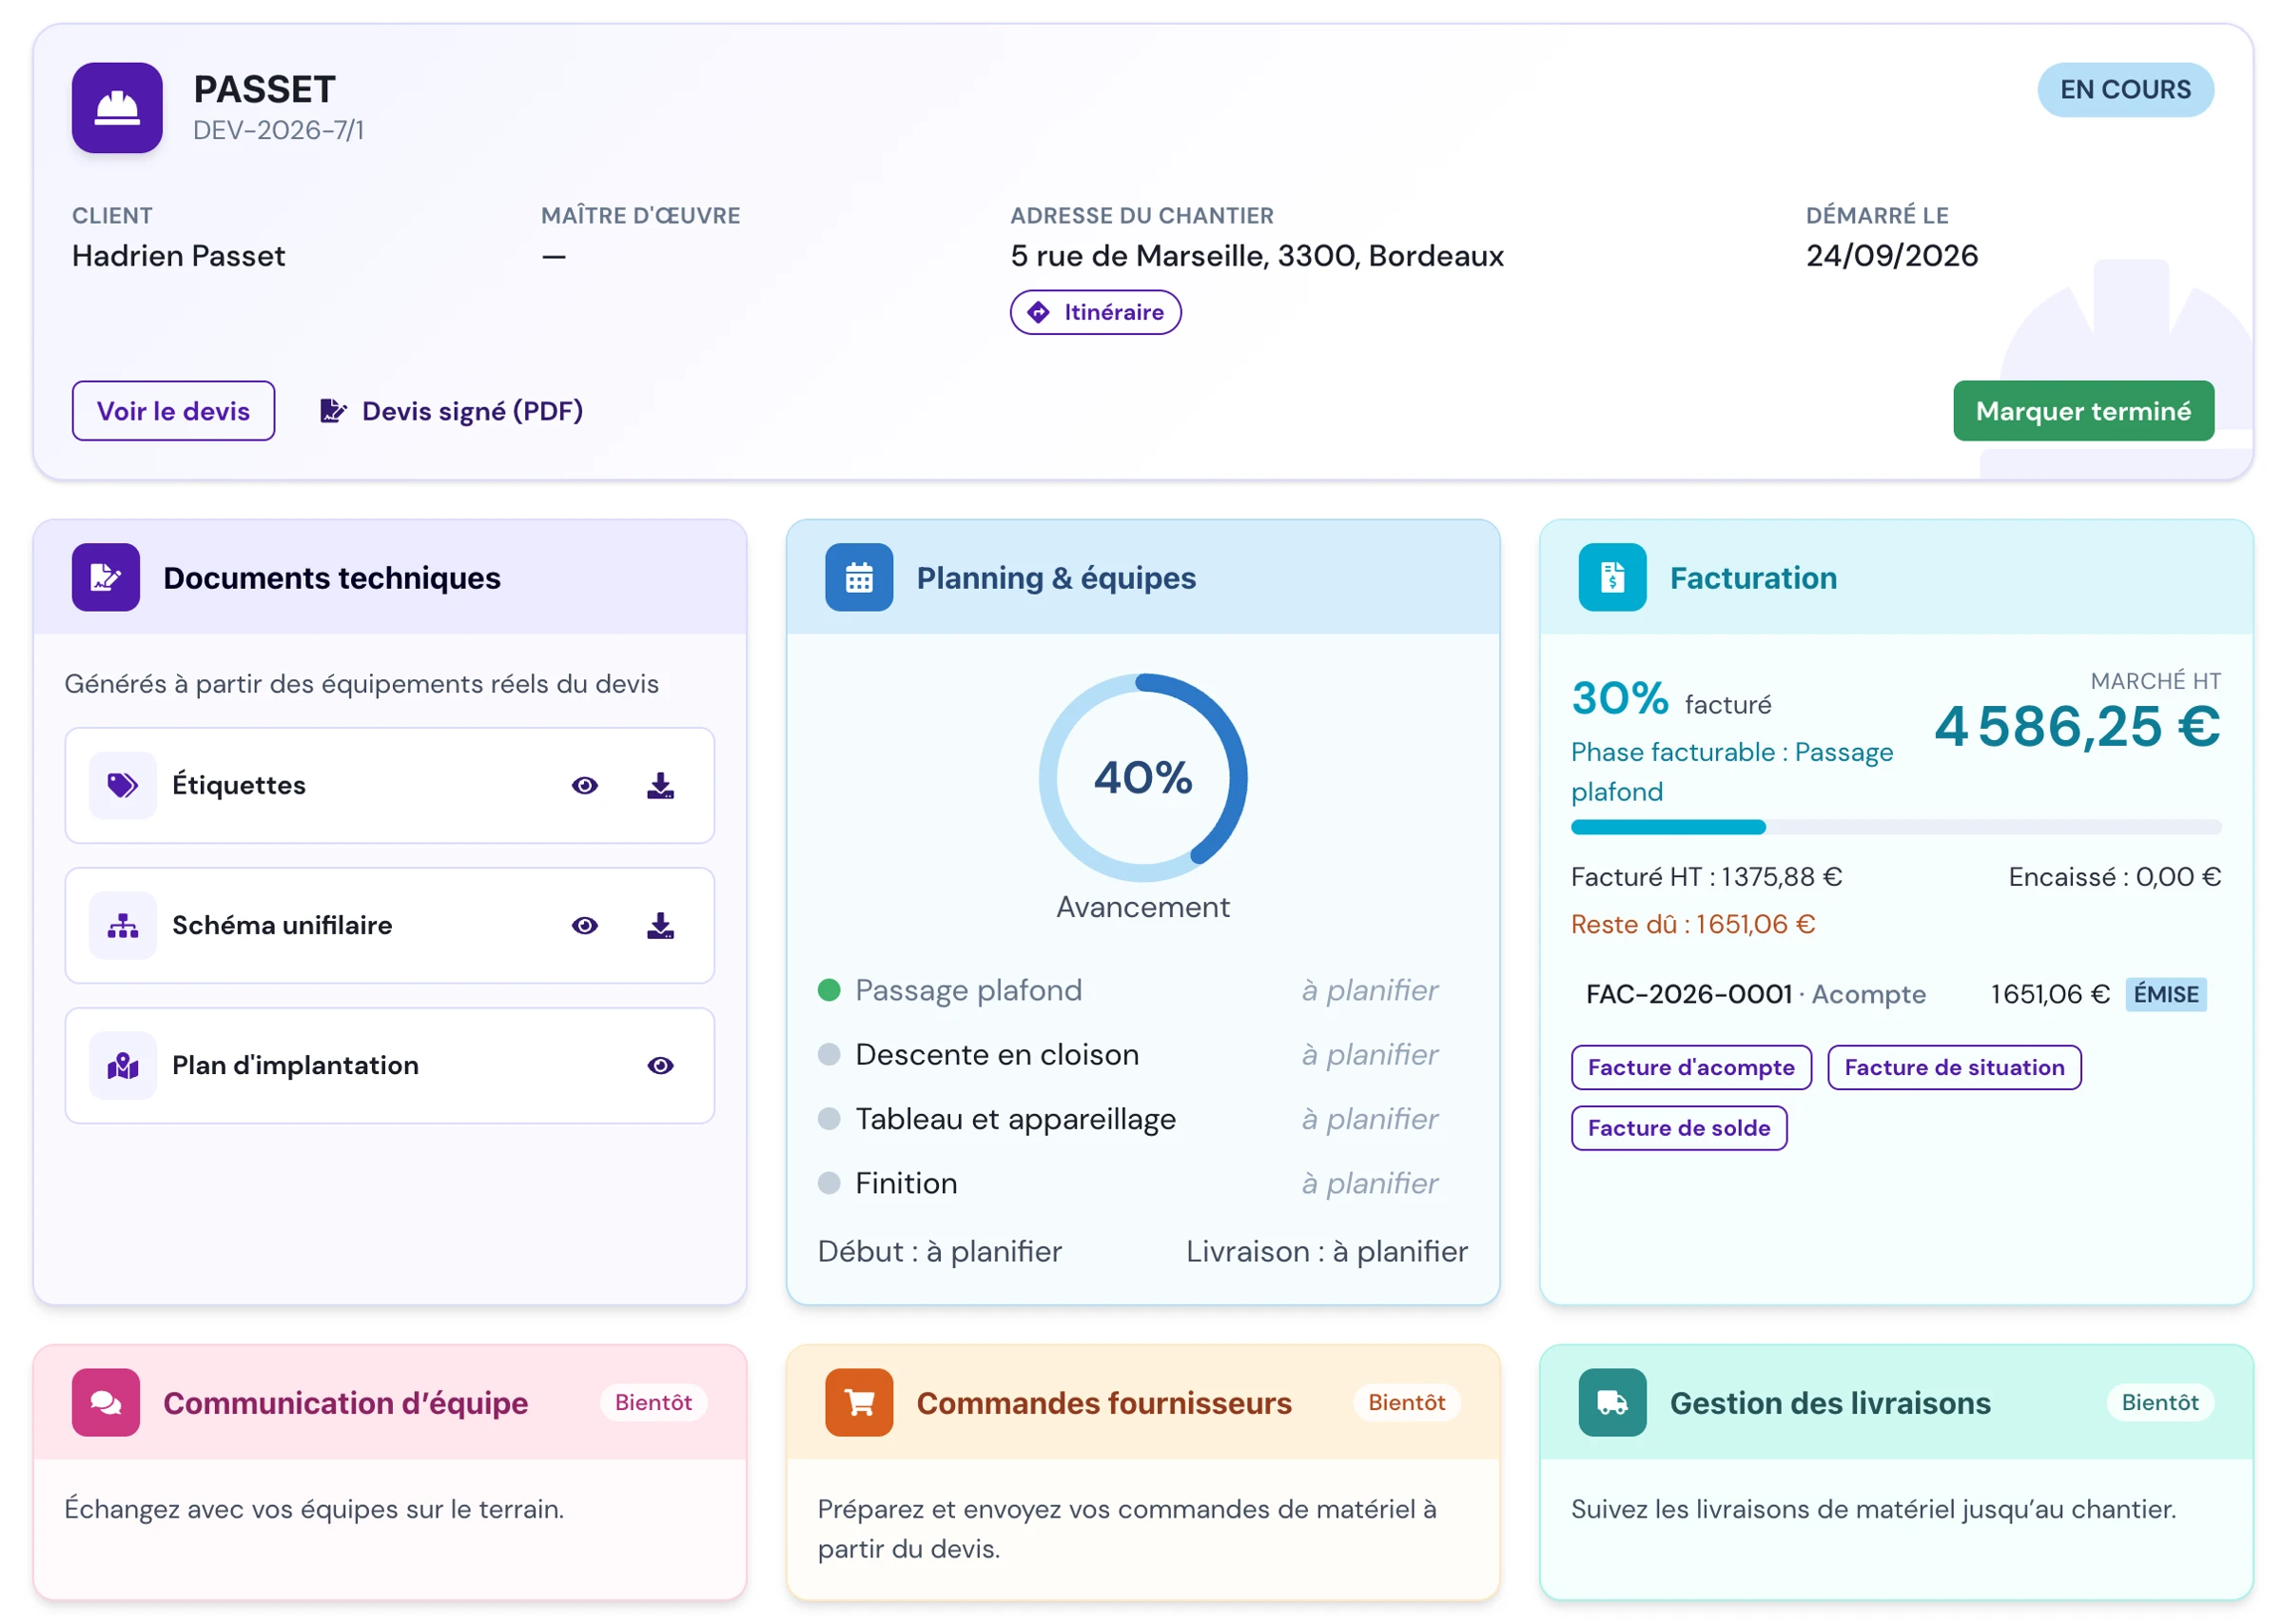Click the purple hard-hat project icon
The height and width of the screenshot is (1624, 2283).
tap(117, 108)
